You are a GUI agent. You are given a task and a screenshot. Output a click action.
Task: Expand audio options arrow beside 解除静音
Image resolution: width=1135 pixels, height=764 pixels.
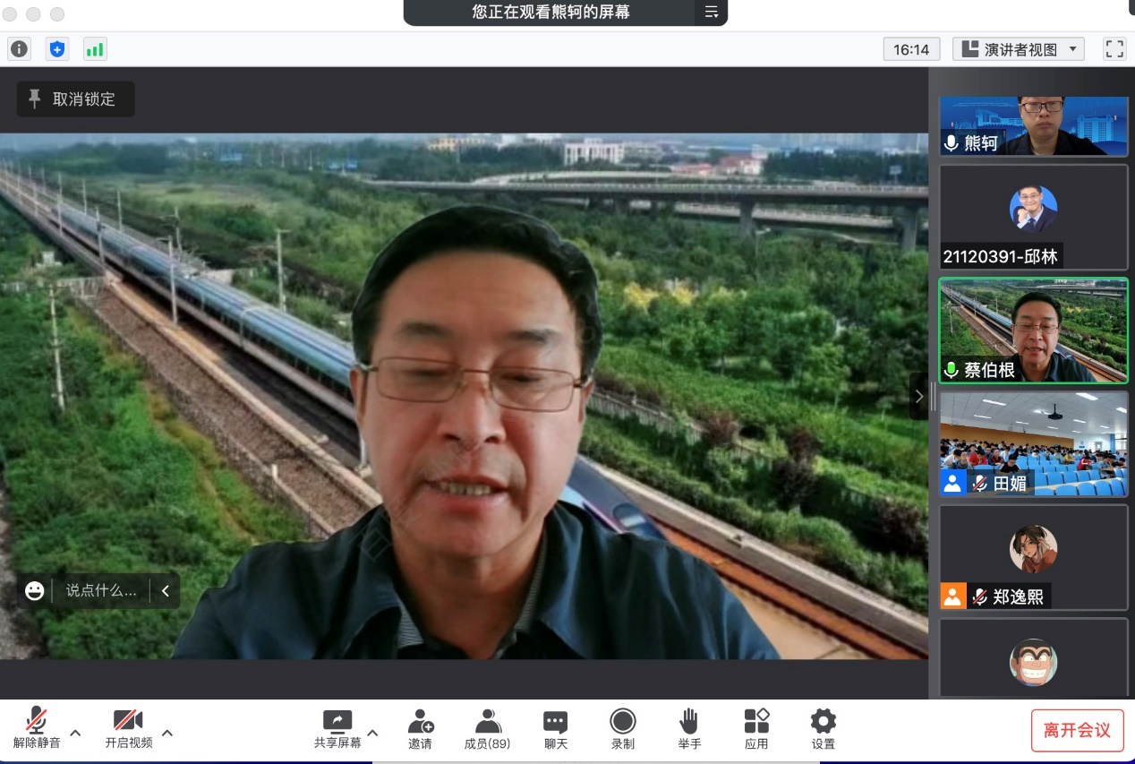click(76, 733)
